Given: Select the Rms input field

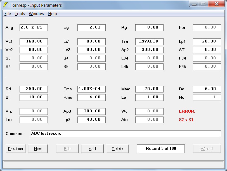Looking at the screenshot, I should (91, 98).
